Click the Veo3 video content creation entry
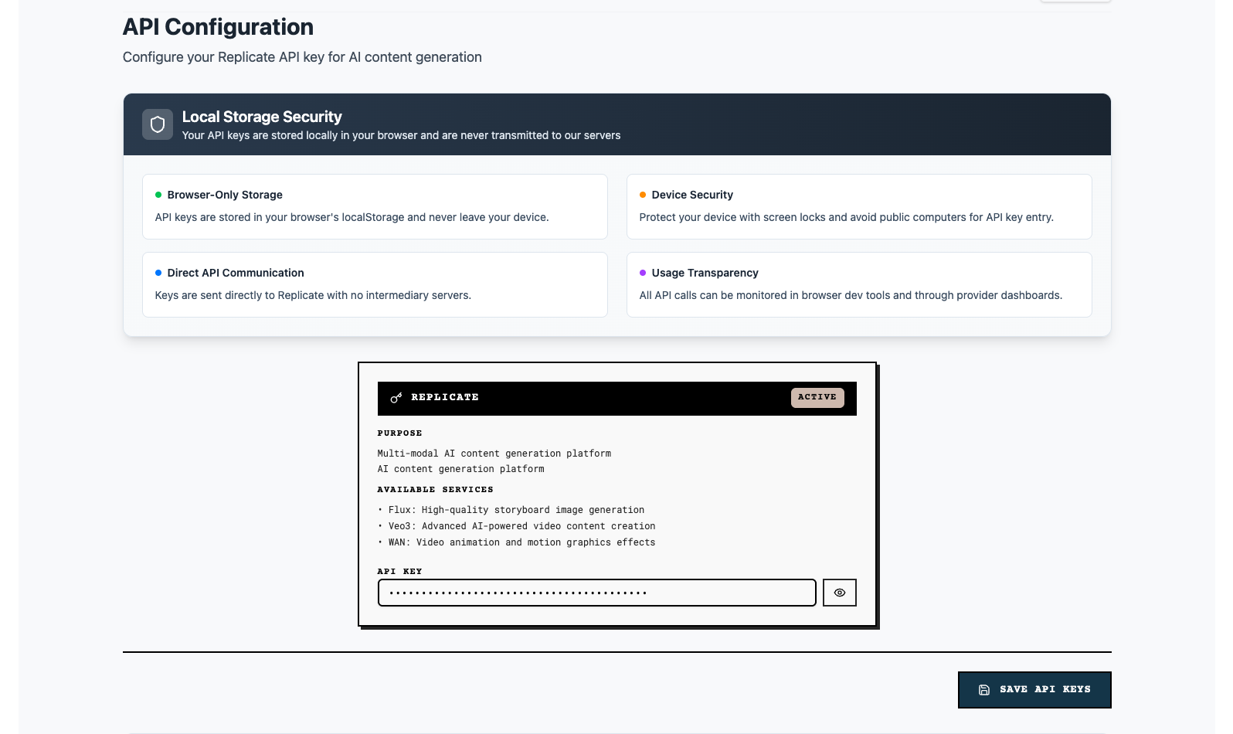1233x734 pixels. tap(521, 526)
